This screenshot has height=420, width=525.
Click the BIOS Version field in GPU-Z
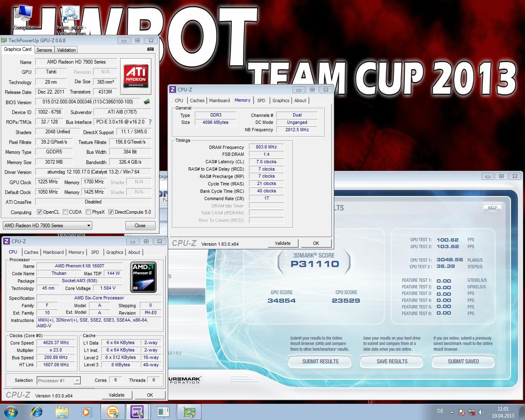pyautogui.click(x=88, y=102)
